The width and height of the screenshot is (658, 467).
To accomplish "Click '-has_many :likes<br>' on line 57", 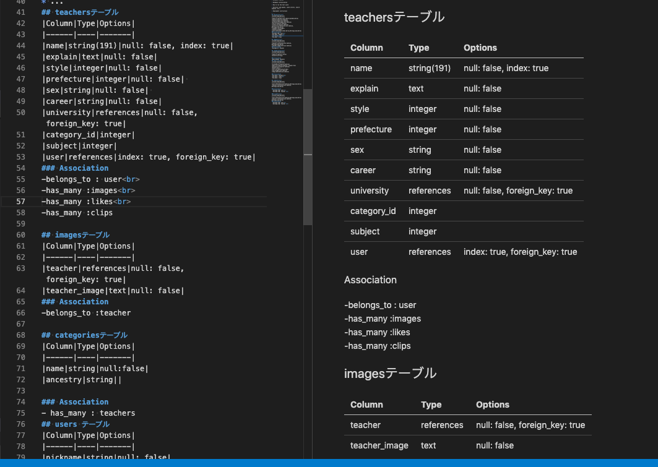I will [x=86, y=201].
